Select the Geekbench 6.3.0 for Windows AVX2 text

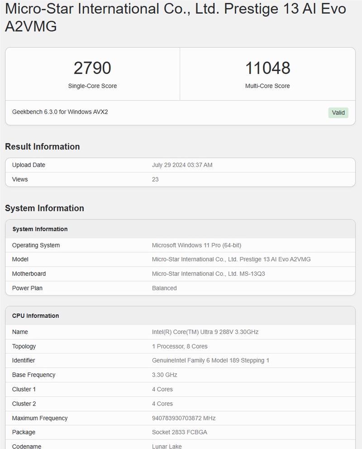(x=60, y=112)
